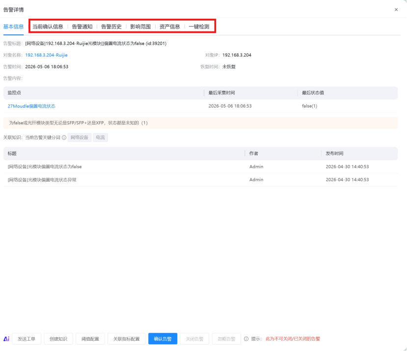Click the alarm time 2026-05-06 18:06:53 value
Screen dimensions: 407x351
point(47,67)
